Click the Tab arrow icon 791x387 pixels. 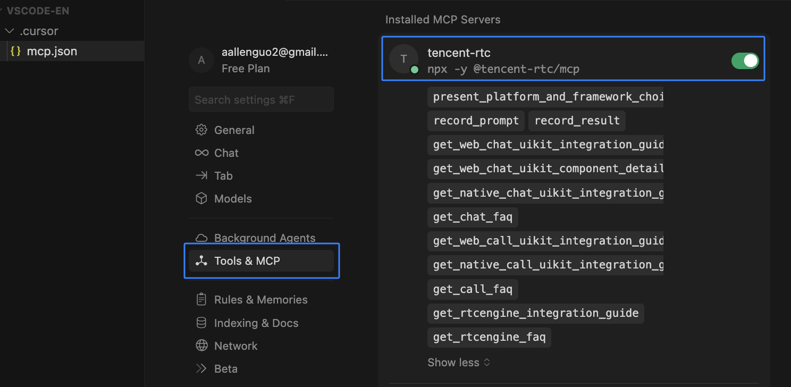pyautogui.click(x=201, y=175)
